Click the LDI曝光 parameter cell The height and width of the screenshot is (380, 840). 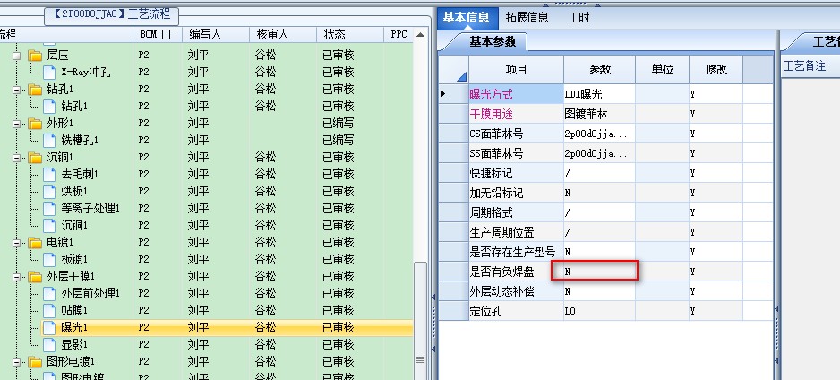[x=599, y=94]
